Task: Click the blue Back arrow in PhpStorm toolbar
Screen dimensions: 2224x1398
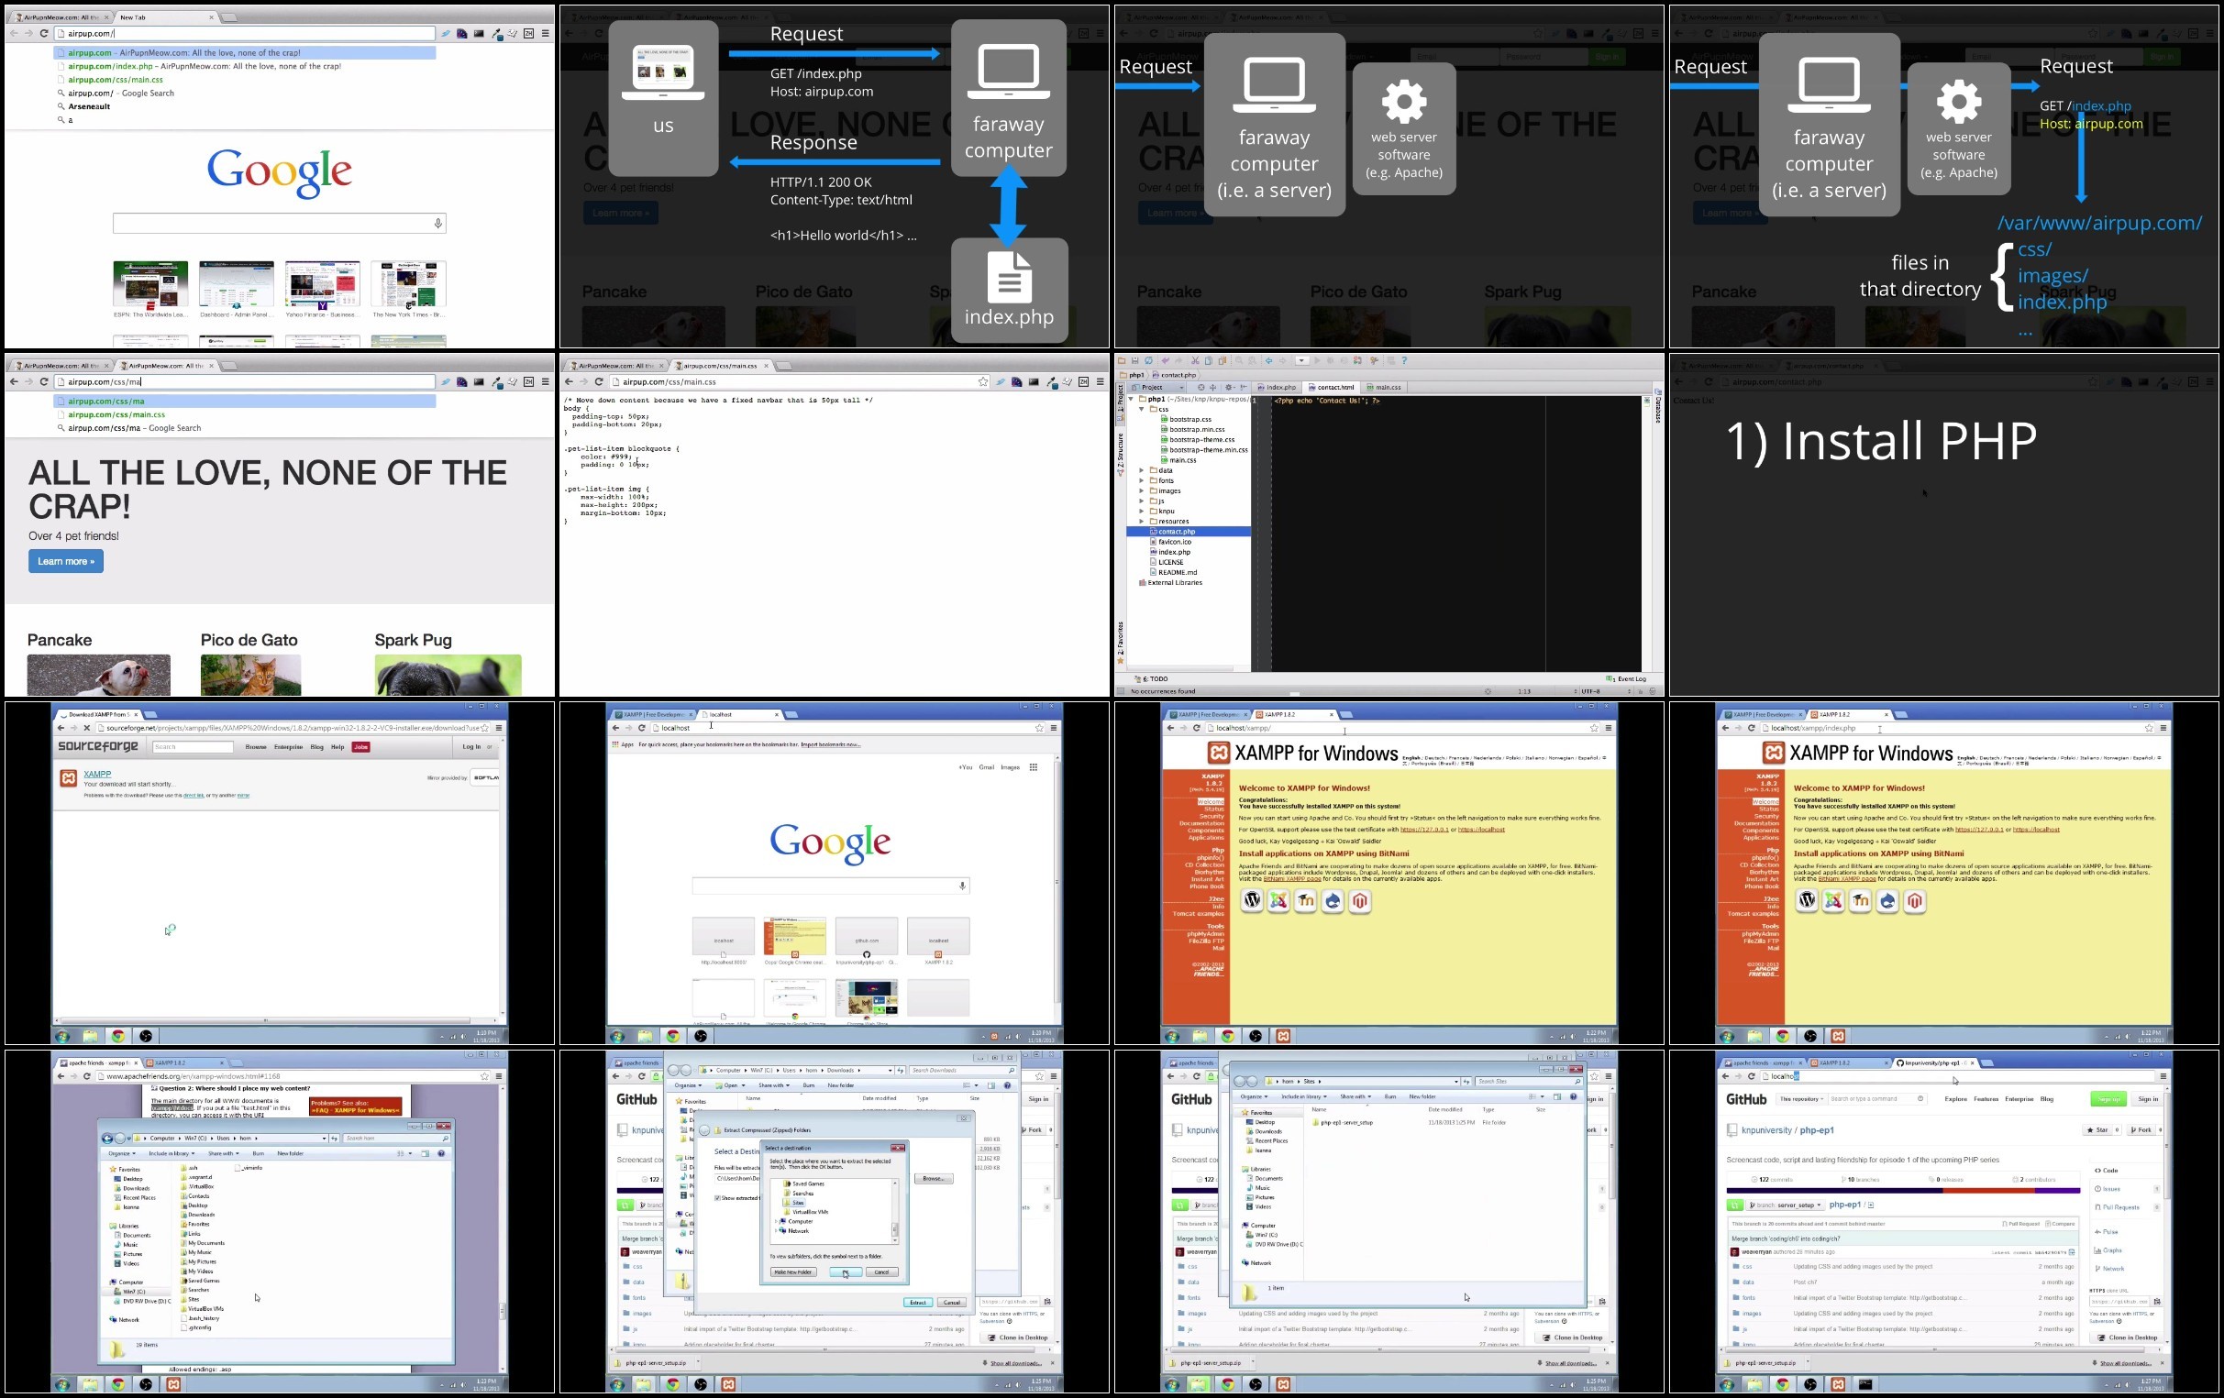Action: point(1269,361)
